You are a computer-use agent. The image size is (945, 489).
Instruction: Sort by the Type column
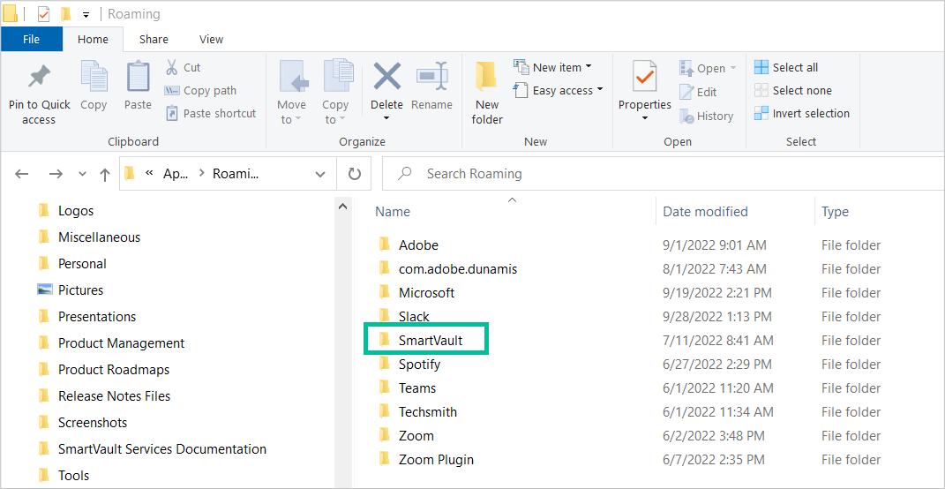tap(836, 212)
